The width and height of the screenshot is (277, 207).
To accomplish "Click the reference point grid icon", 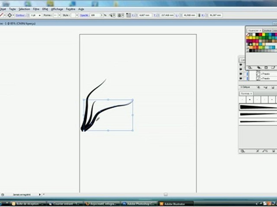I will [129, 15].
